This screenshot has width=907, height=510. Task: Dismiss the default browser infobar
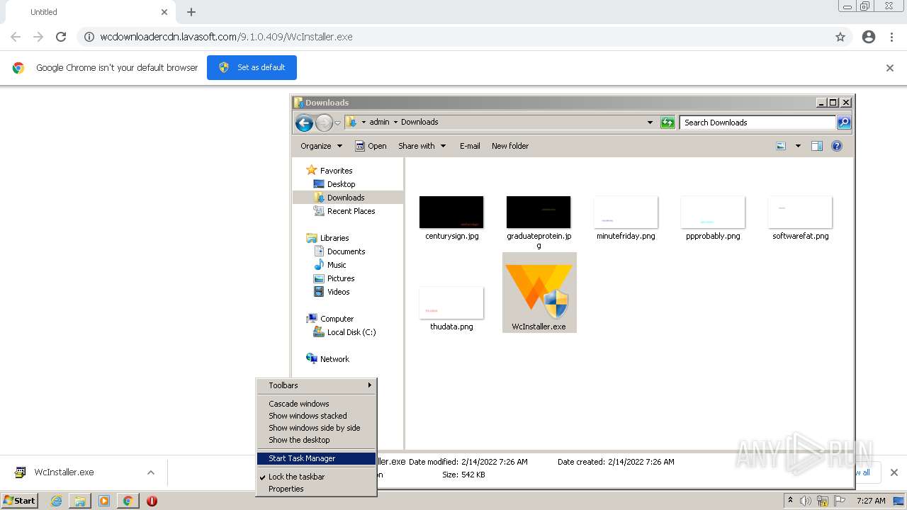coord(890,68)
